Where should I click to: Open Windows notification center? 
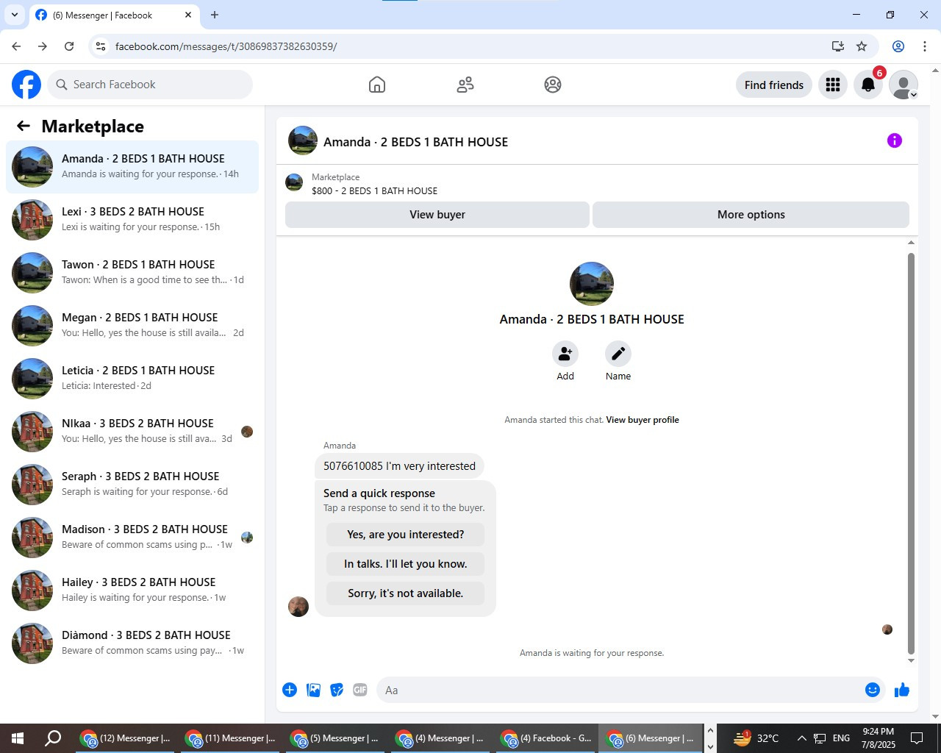click(917, 738)
